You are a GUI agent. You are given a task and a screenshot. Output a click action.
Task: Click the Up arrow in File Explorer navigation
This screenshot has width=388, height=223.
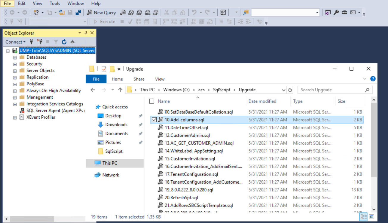tap(120, 90)
